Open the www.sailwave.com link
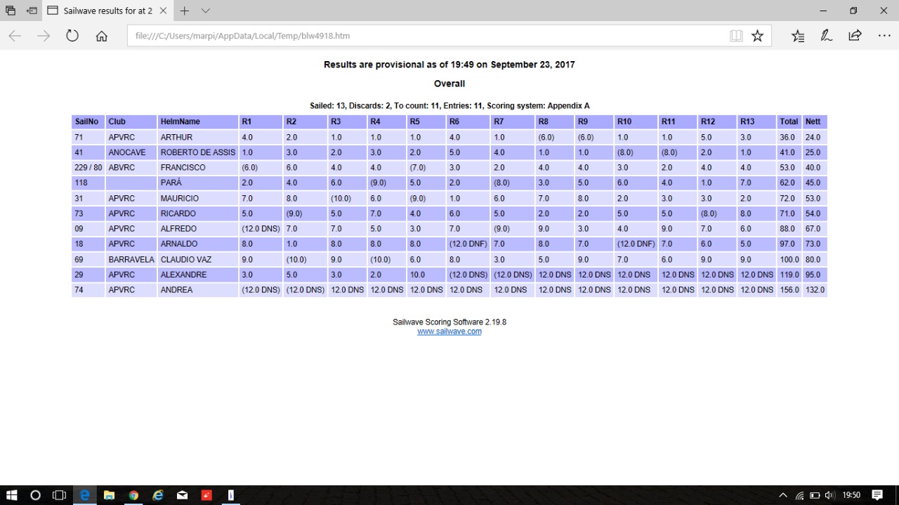 click(449, 332)
